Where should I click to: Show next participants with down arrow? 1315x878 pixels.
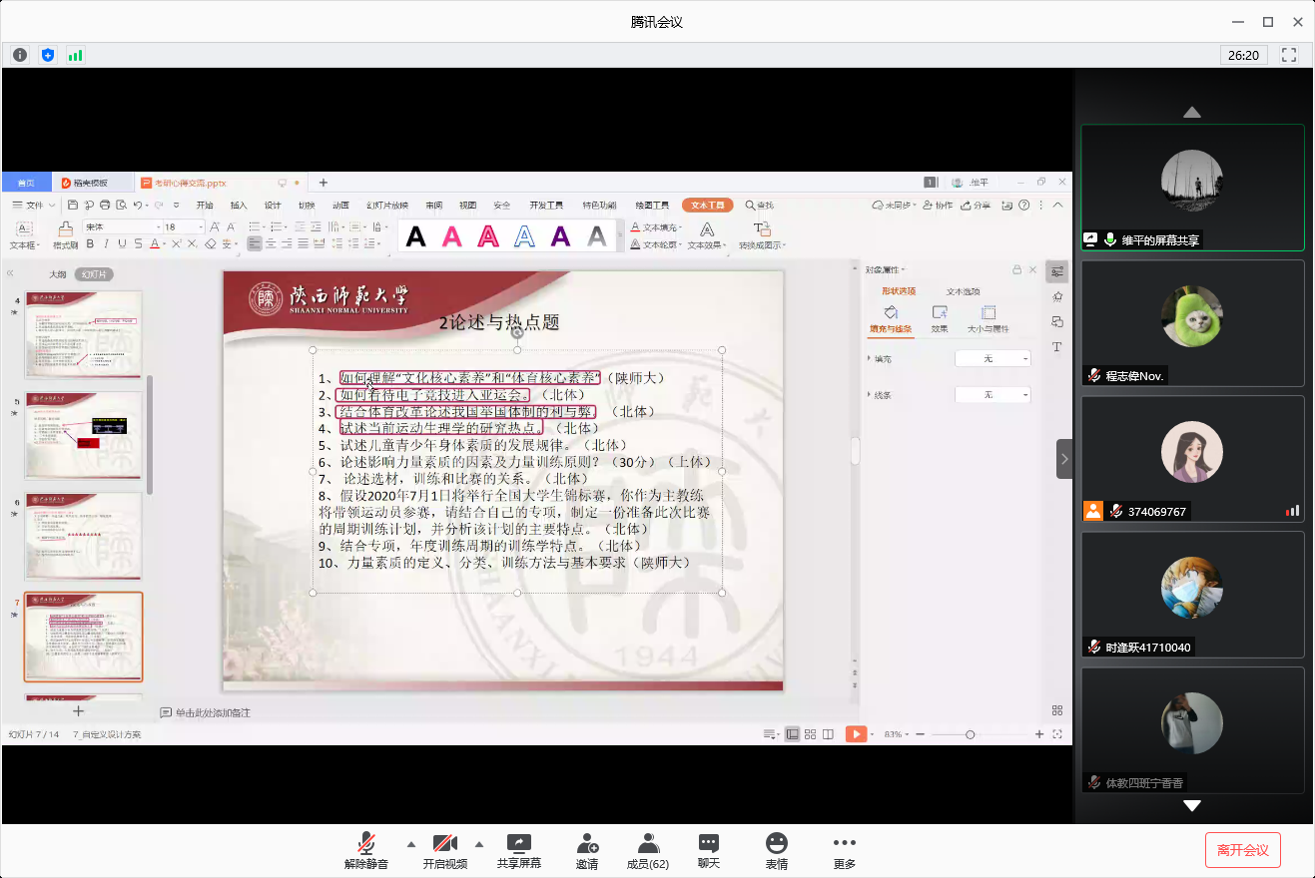click(x=1192, y=805)
